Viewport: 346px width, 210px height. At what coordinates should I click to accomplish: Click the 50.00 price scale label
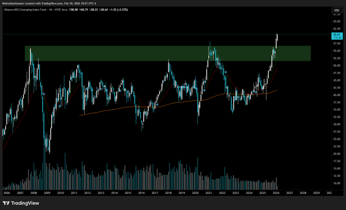(336, 65)
